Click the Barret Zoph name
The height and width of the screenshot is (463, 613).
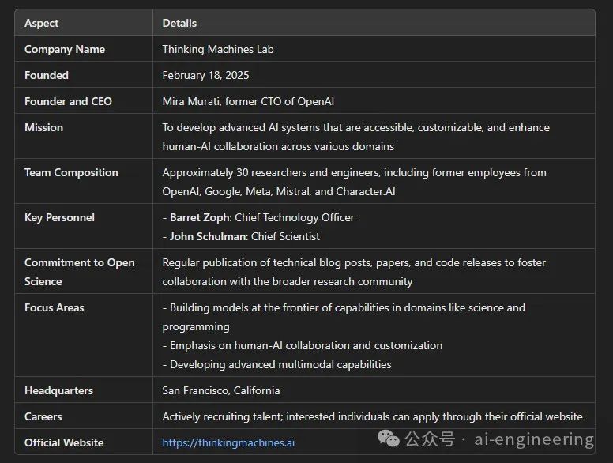click(201, 217)
